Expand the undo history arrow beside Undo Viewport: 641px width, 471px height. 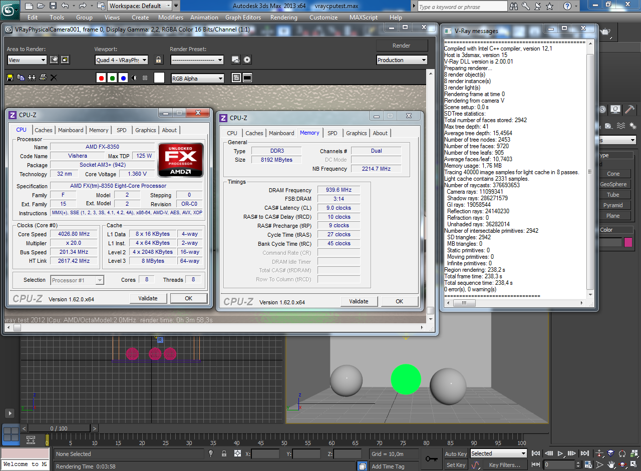coord(73,6)
